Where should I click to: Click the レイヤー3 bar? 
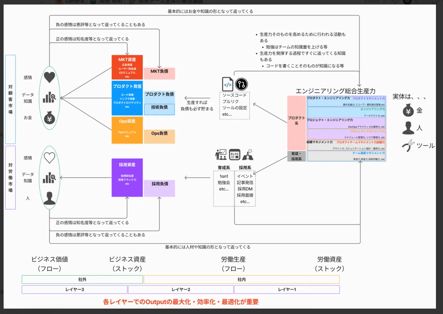click(x=74, y=289)
